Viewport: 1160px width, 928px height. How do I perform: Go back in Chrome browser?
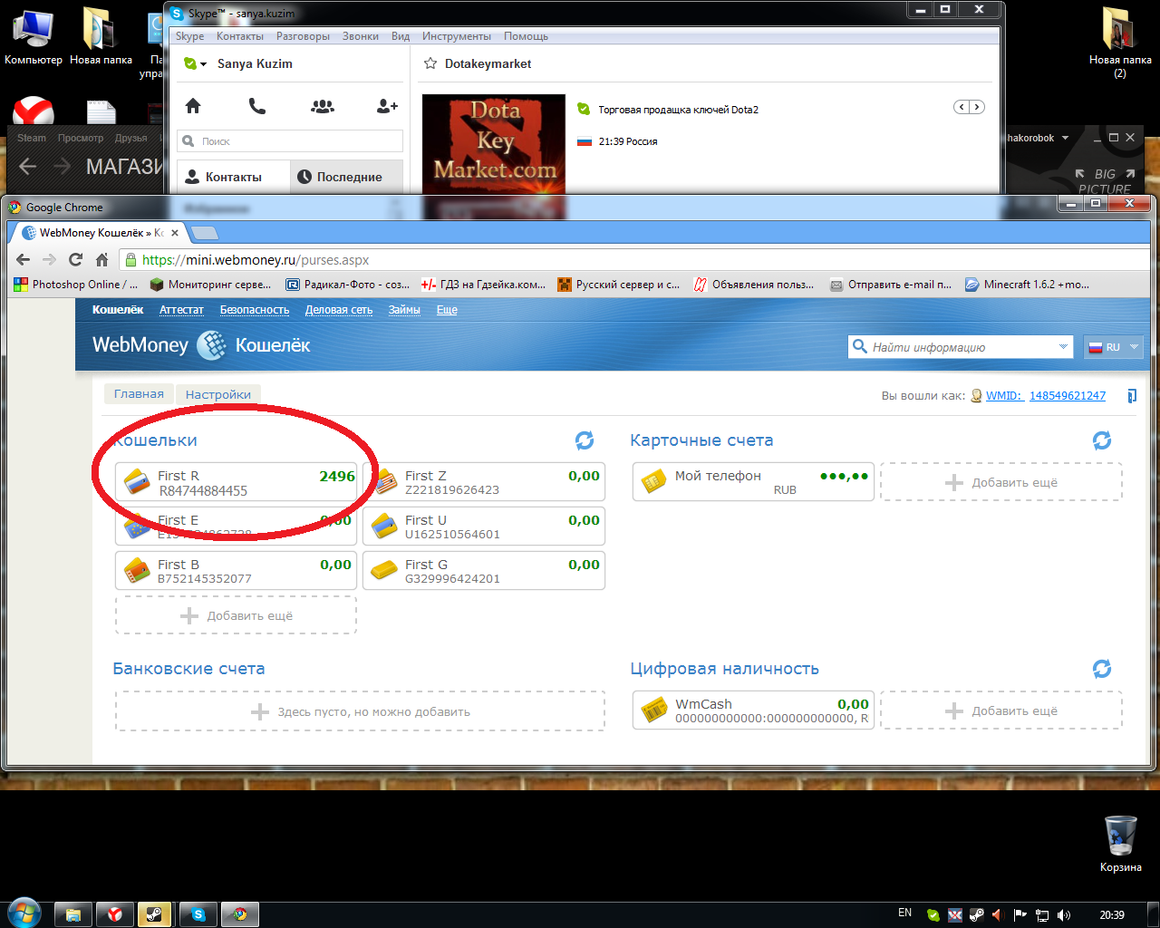[24, 260]
